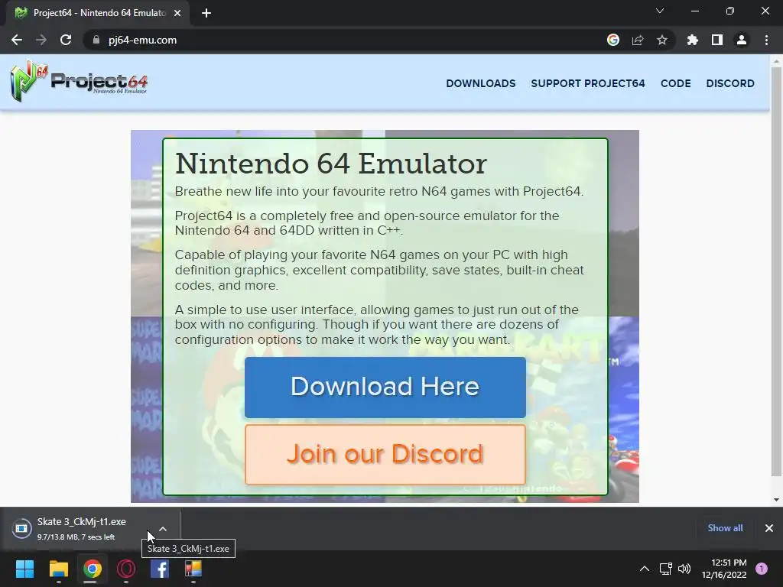
Task: Open the Chrome profile menu
Action: click(x=742, y=40)
